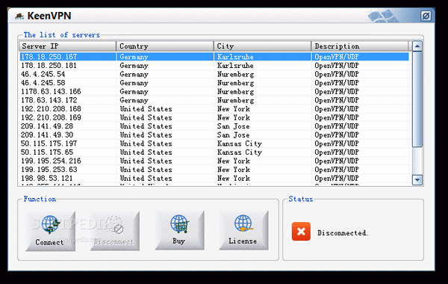This screenshot has height=284, width=448.
Task: Click Kansas City in 50.115.175.197 row
Action: pos(240,143)
